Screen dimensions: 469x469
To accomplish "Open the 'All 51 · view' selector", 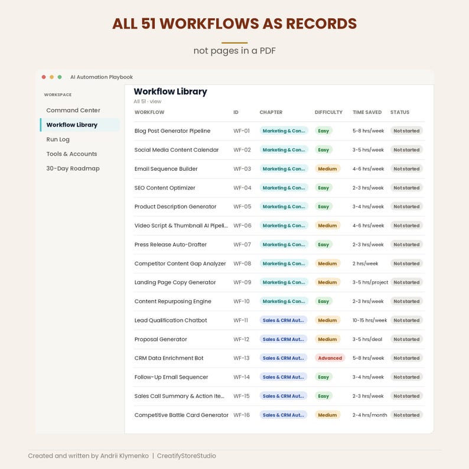I will tap(148, 102).
